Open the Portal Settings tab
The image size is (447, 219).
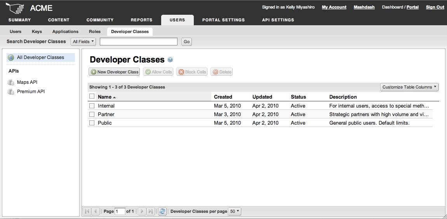(224, 20)
